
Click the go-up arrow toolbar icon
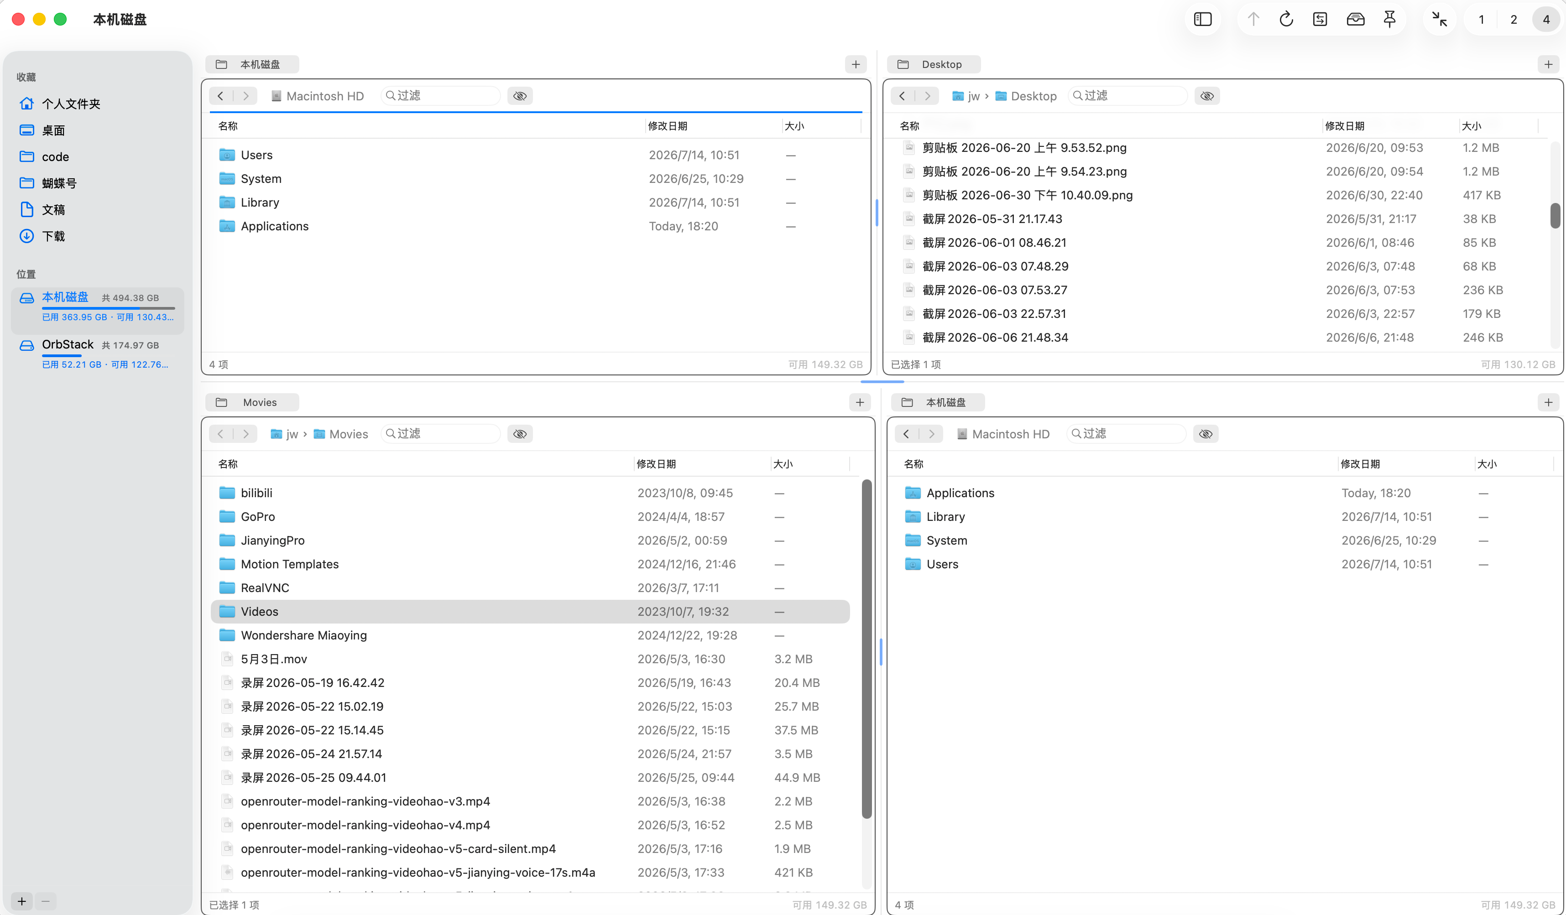click(x=1253, y=19)
